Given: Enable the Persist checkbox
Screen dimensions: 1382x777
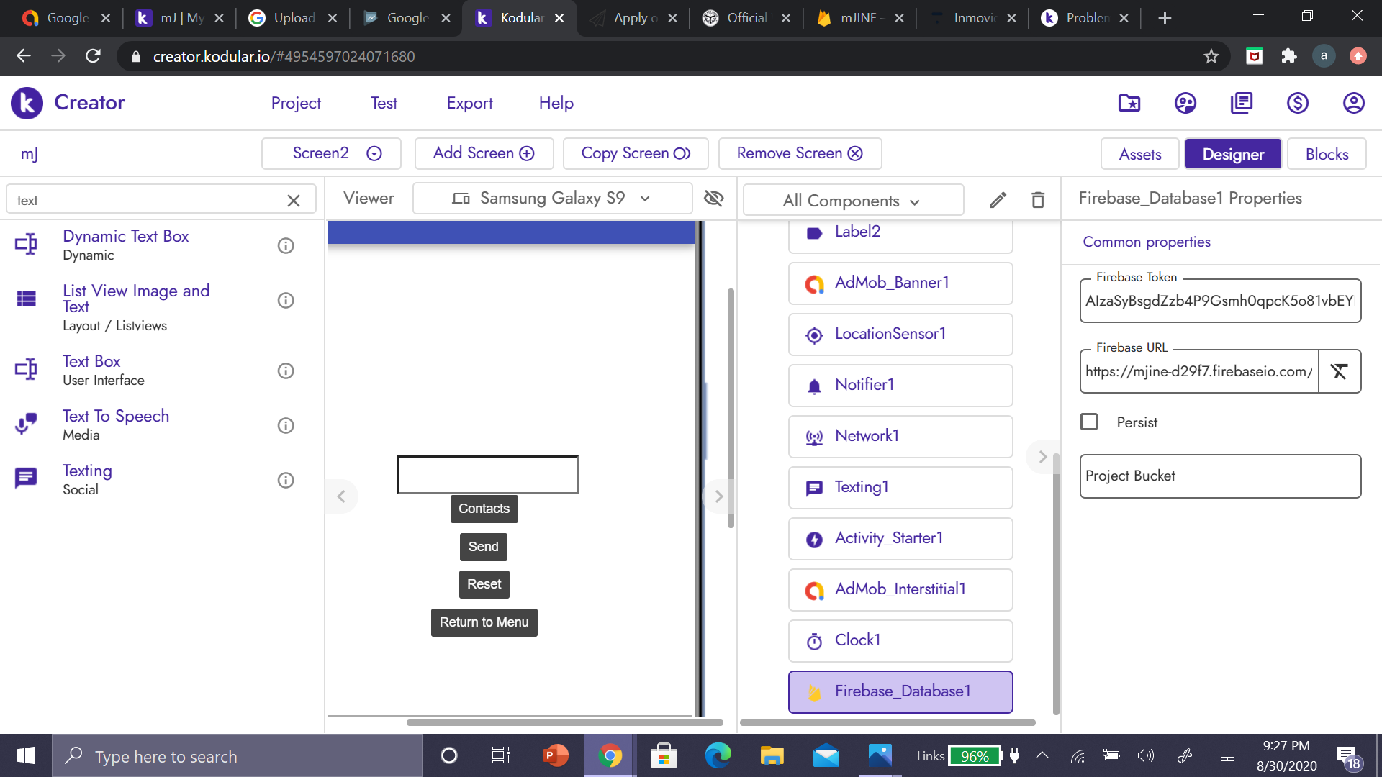Looking at the screenshot, I should [1089, 422].
